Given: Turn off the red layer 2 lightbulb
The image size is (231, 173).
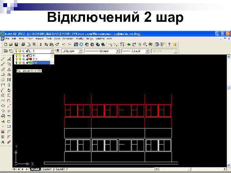Looking at the screenshot, I should [16, 59].
